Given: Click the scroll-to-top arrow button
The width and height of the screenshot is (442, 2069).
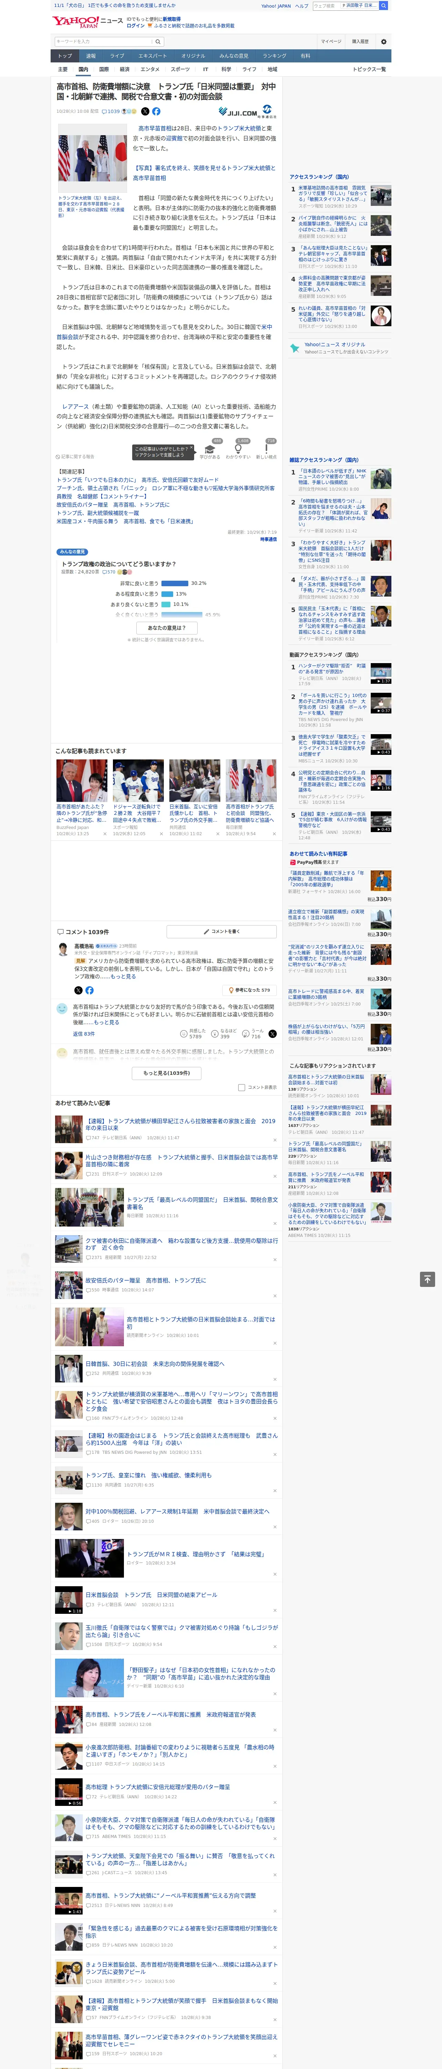Looking at the screenshot, I should (x=428, y=1279).
